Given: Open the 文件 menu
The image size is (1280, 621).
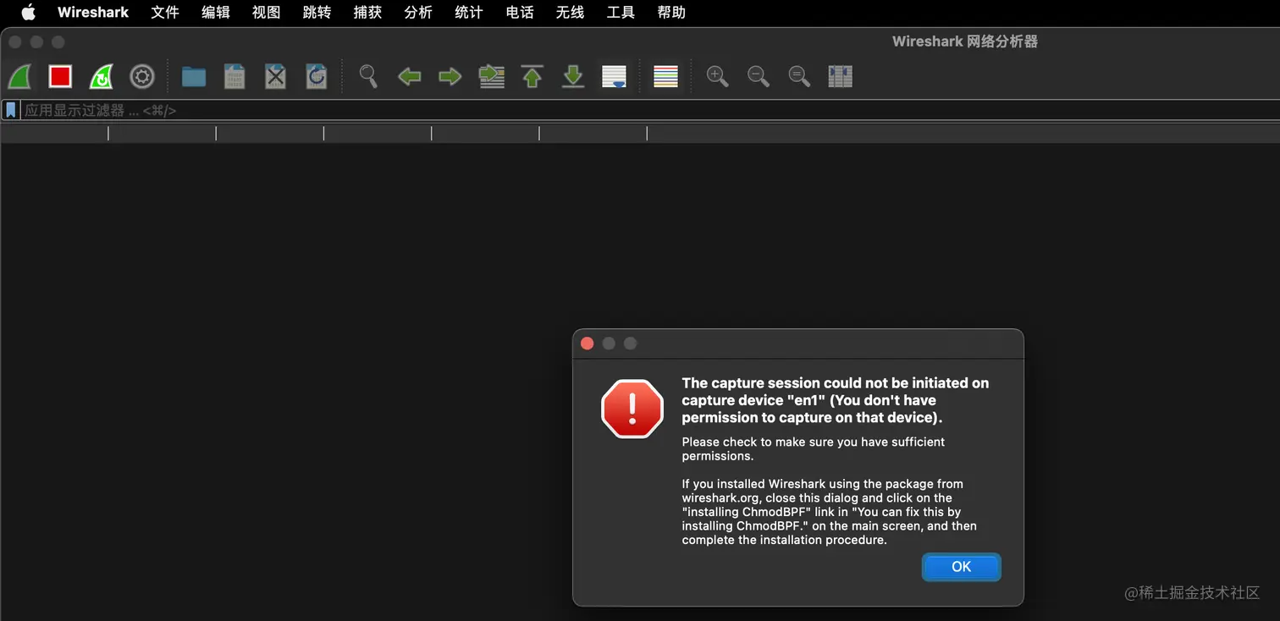Looking at the screenshot, I should (x=165, y=13).
